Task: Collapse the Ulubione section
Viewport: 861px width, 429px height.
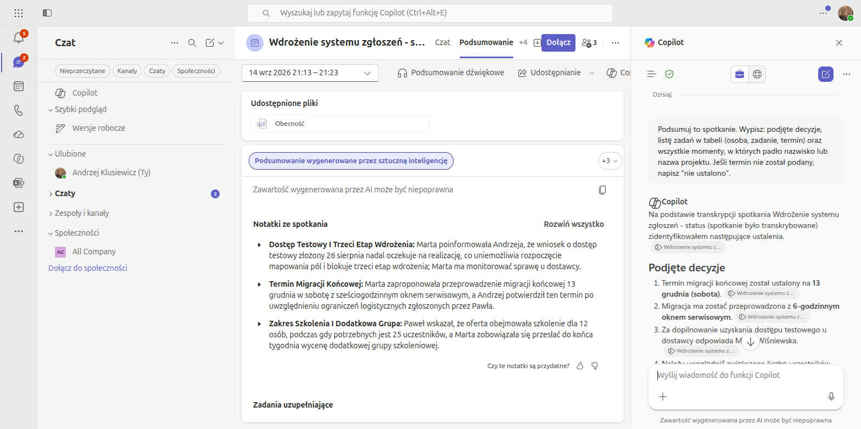Action: point(51,154)
